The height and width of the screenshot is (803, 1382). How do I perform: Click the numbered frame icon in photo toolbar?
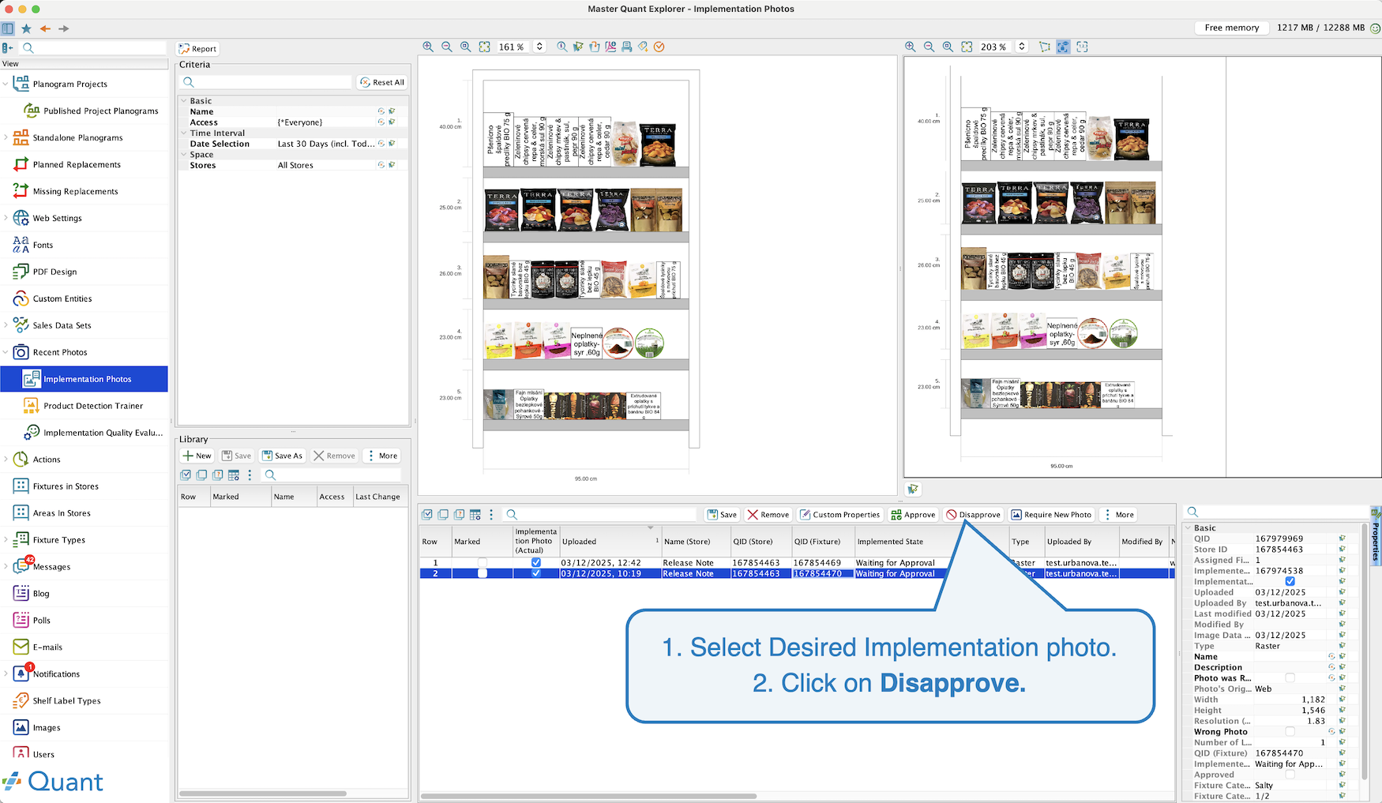click(1082, 47)
